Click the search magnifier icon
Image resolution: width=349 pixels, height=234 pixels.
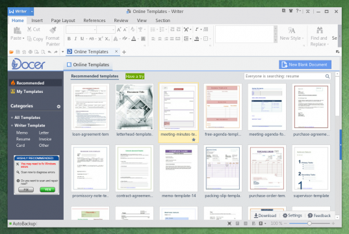[x=327, y=76]
